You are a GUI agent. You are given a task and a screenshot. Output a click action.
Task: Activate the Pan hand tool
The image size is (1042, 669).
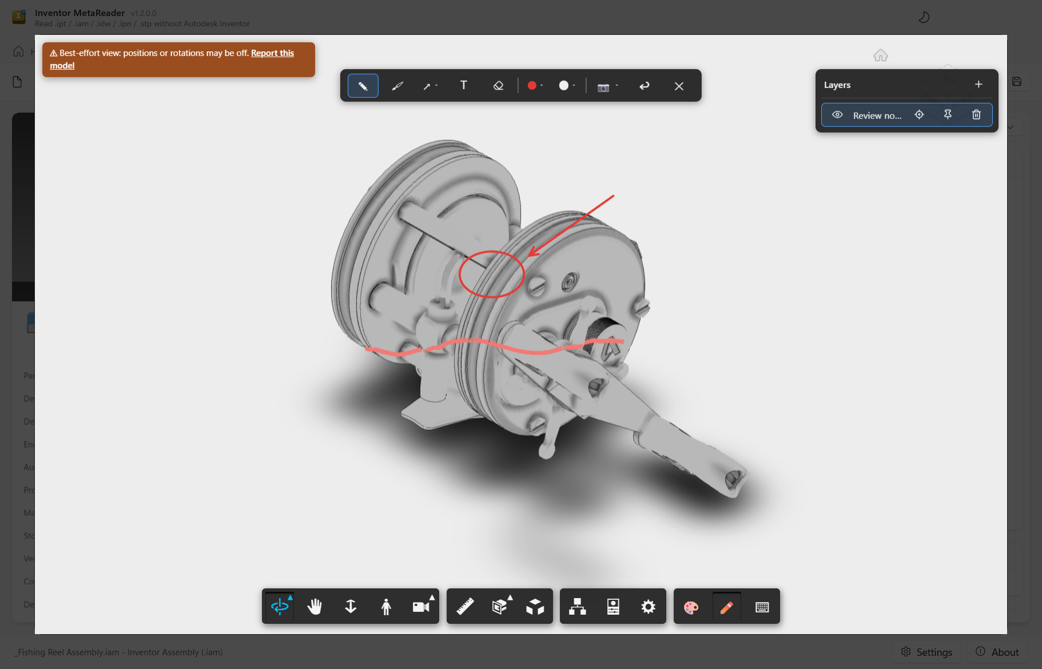pos(315,606)
